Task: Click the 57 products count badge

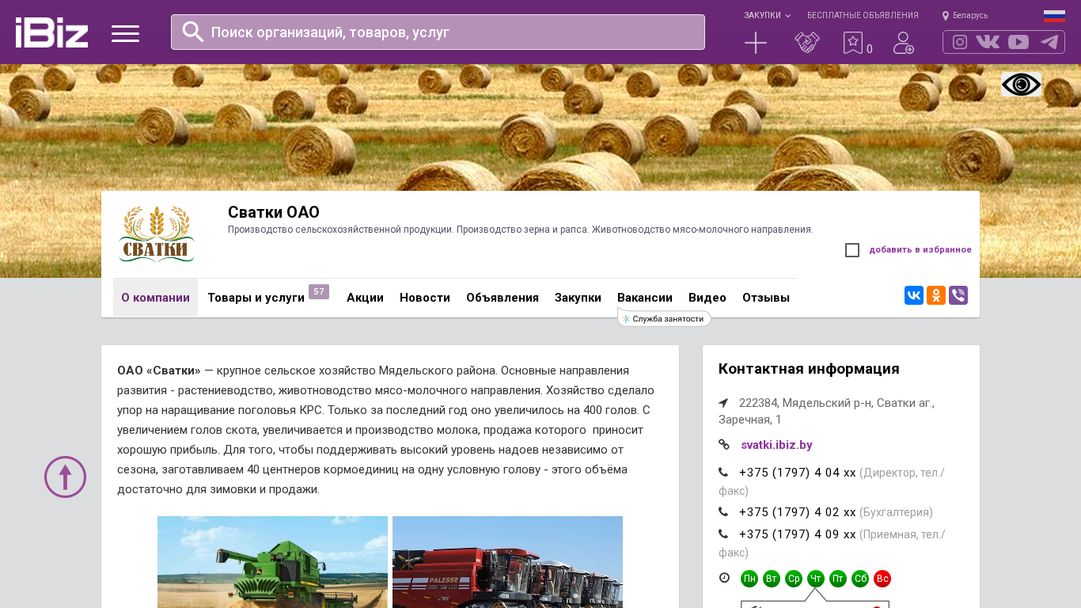Action: (x=319, y=292)
